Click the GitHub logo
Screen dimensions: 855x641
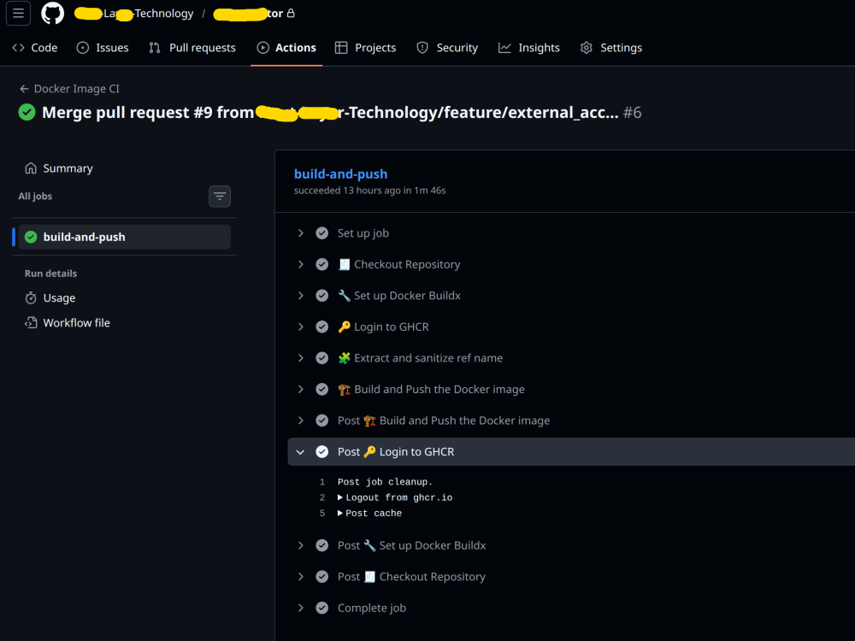52,13
